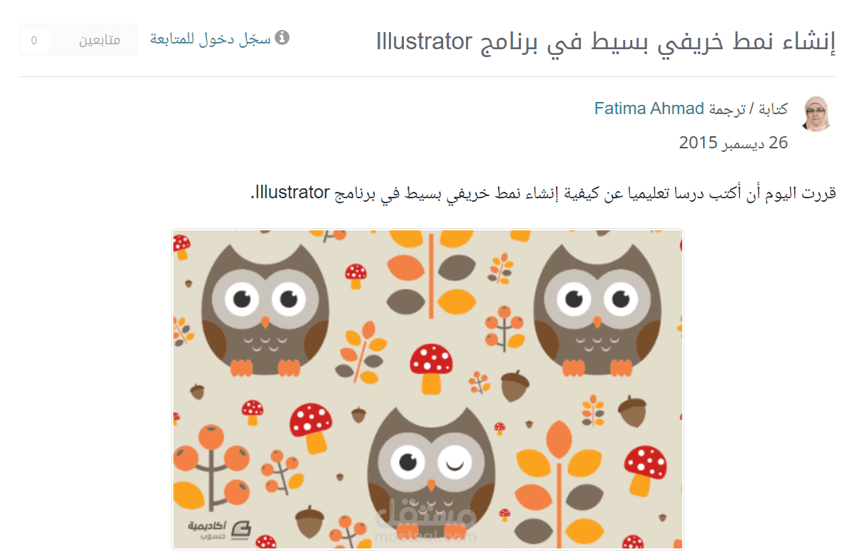Click the introductory paragraph about the Illustrator lesson
The width and height of the screenshot is (852, 557).
tap(543, 193)
